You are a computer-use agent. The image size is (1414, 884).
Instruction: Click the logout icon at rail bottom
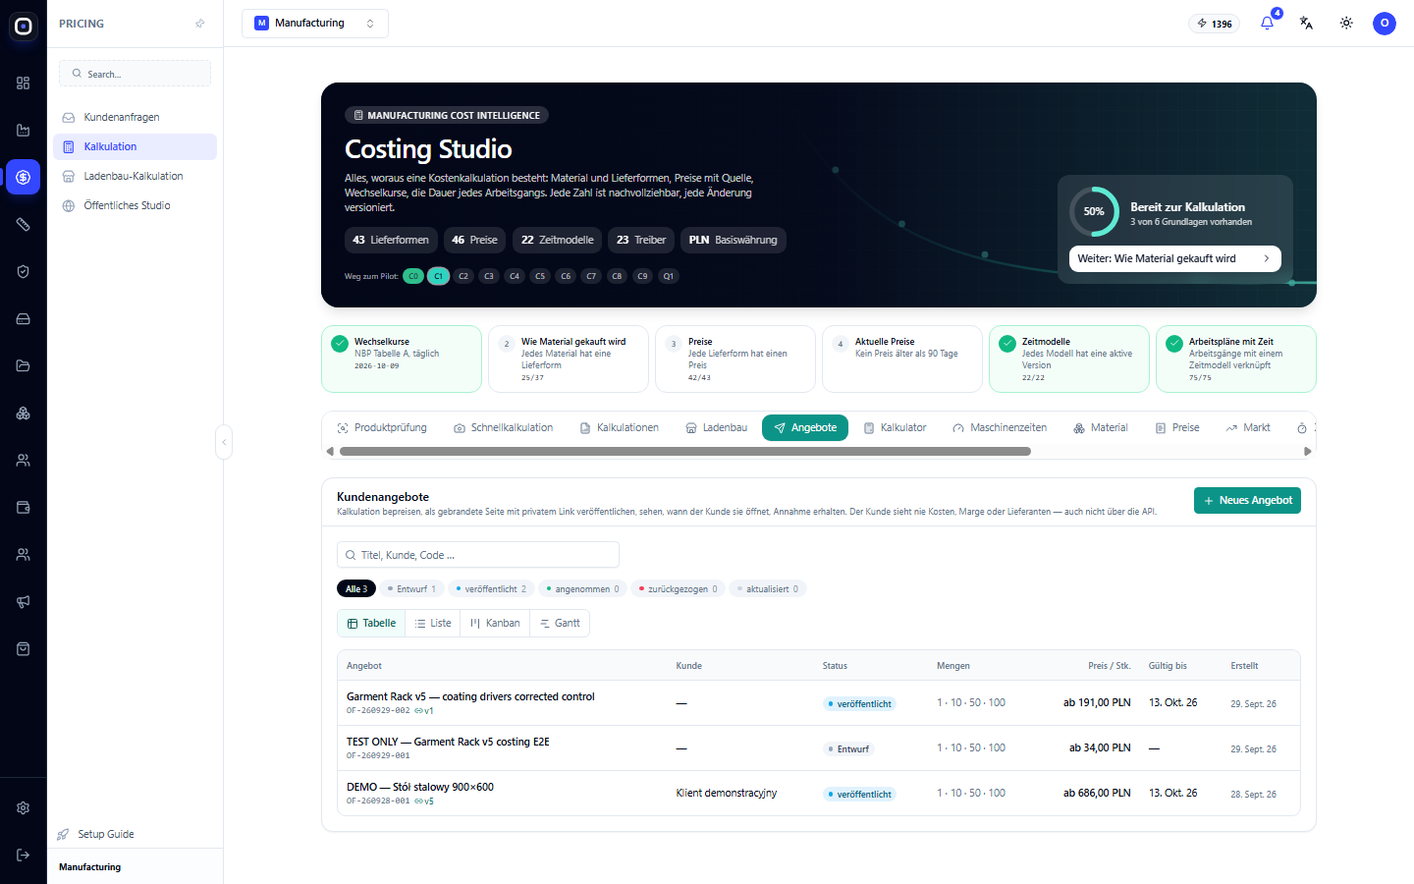click(x=24, y=856)
